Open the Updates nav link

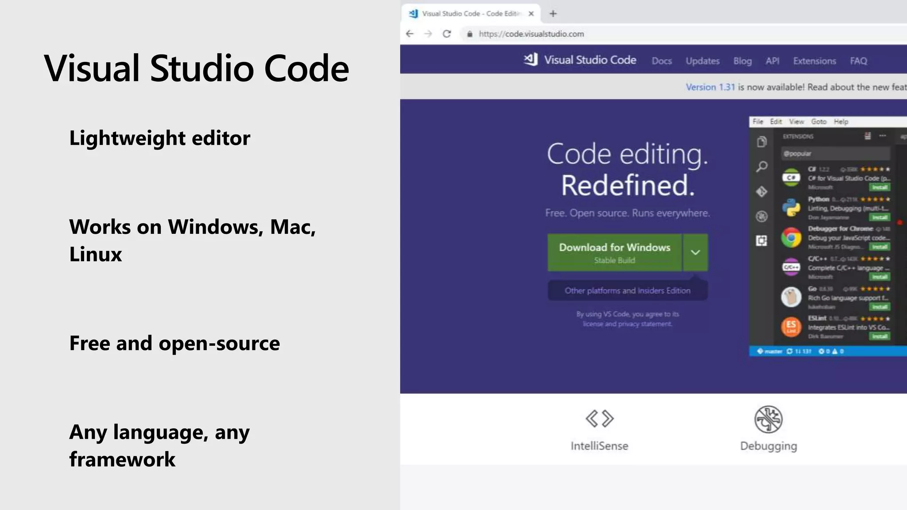pos(702,61)
